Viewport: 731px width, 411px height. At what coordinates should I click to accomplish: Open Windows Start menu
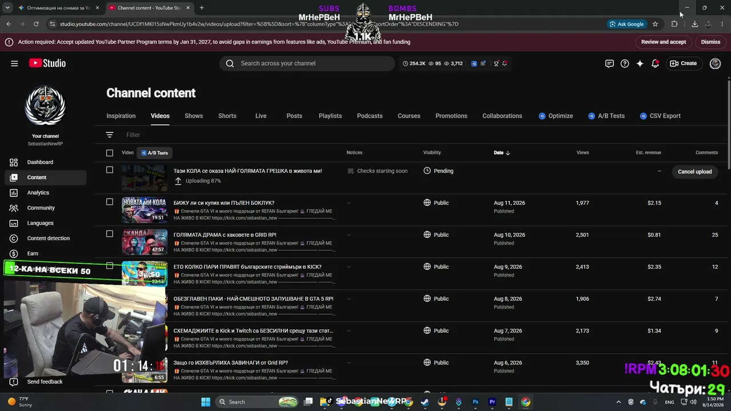point(206,402)
